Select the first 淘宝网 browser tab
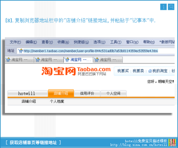The height and width of the screenshot is (148, 178). click(x=20, y=60)
